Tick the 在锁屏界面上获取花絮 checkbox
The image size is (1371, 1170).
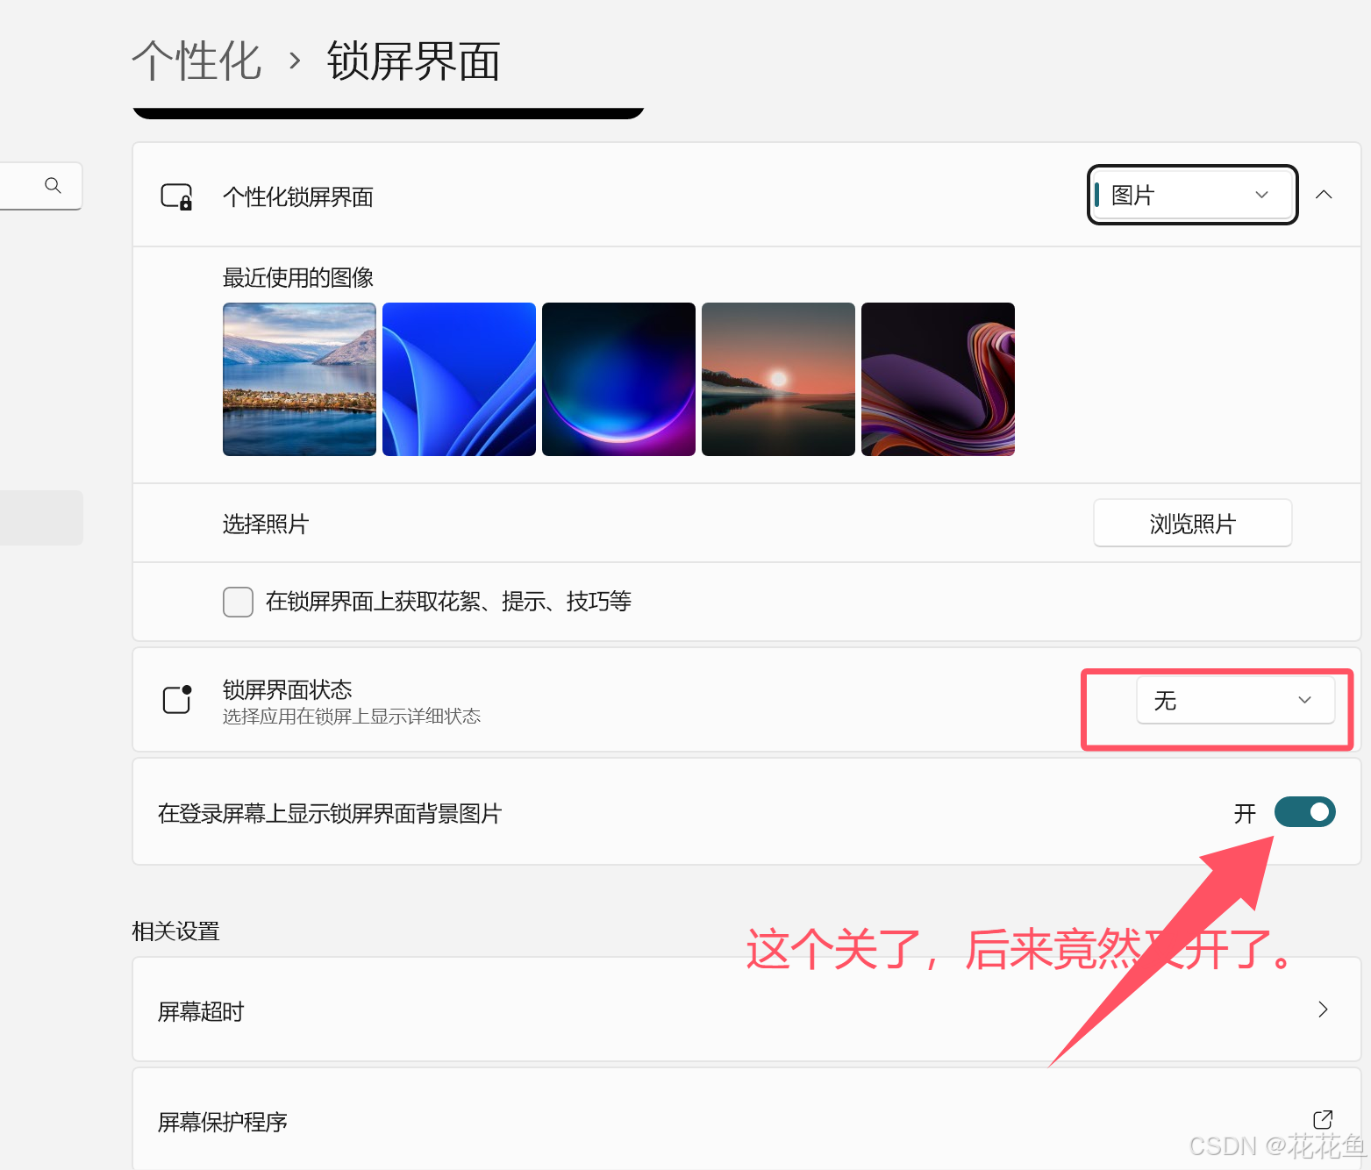(x=238, y=602)
